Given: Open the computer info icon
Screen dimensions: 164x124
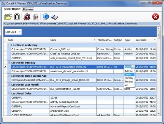Looking at the screenshot, I should 46,17.
